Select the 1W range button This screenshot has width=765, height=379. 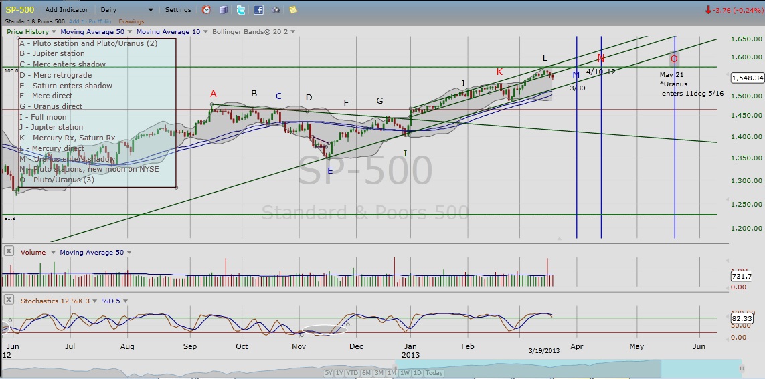[x=404, y=373]
